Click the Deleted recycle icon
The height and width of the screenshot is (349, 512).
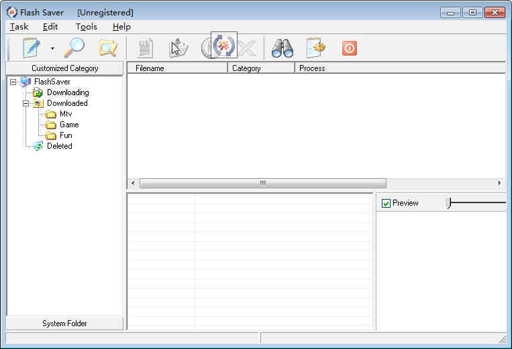38,146
